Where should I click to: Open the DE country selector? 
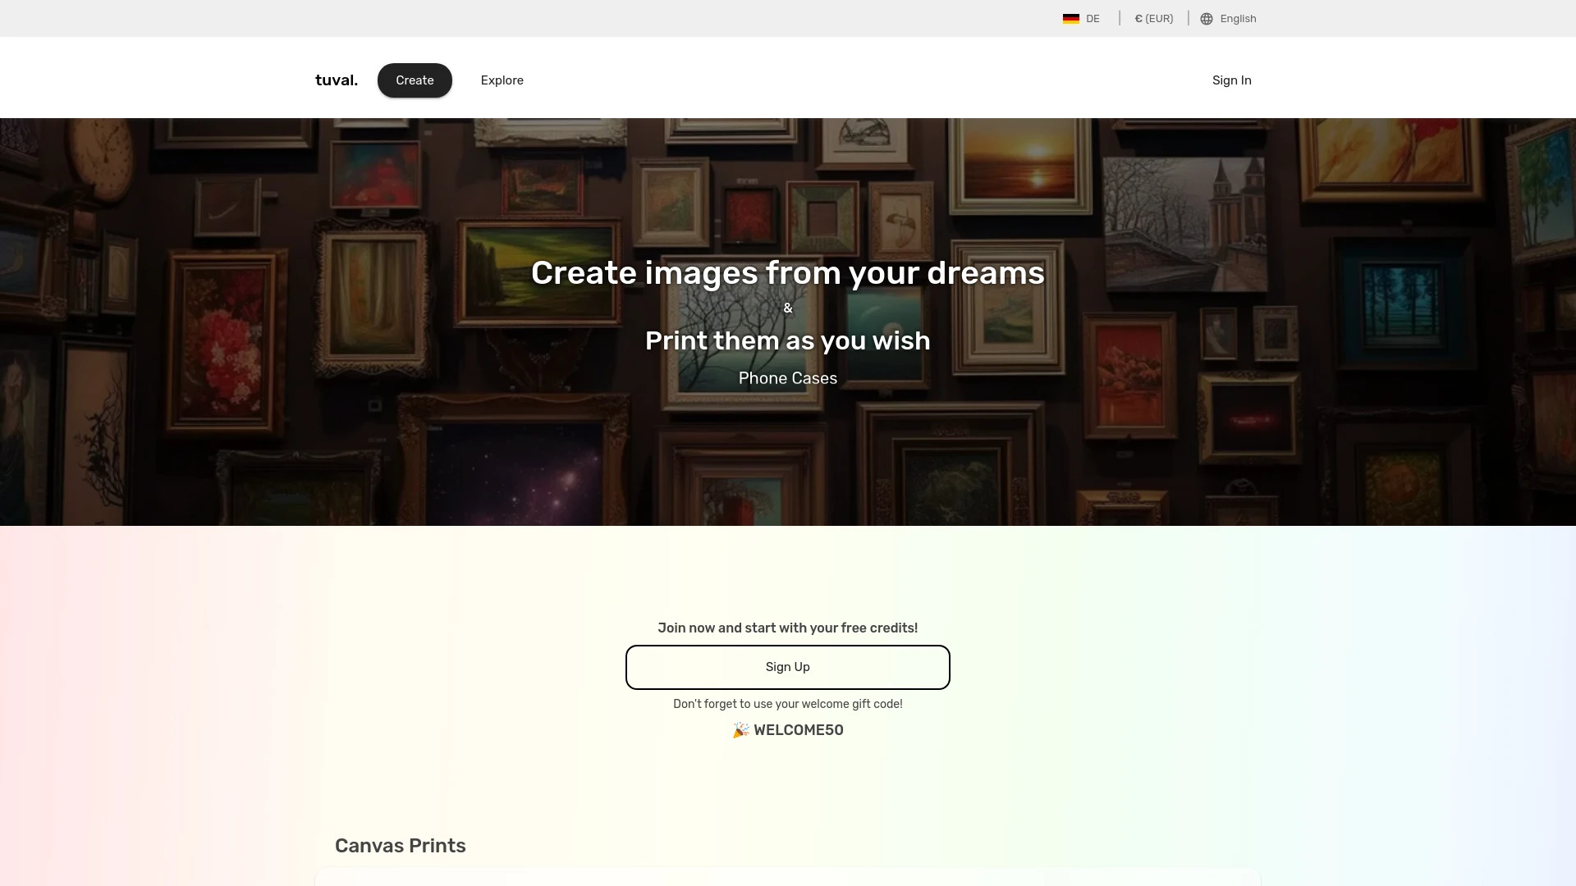[1081, 18]
